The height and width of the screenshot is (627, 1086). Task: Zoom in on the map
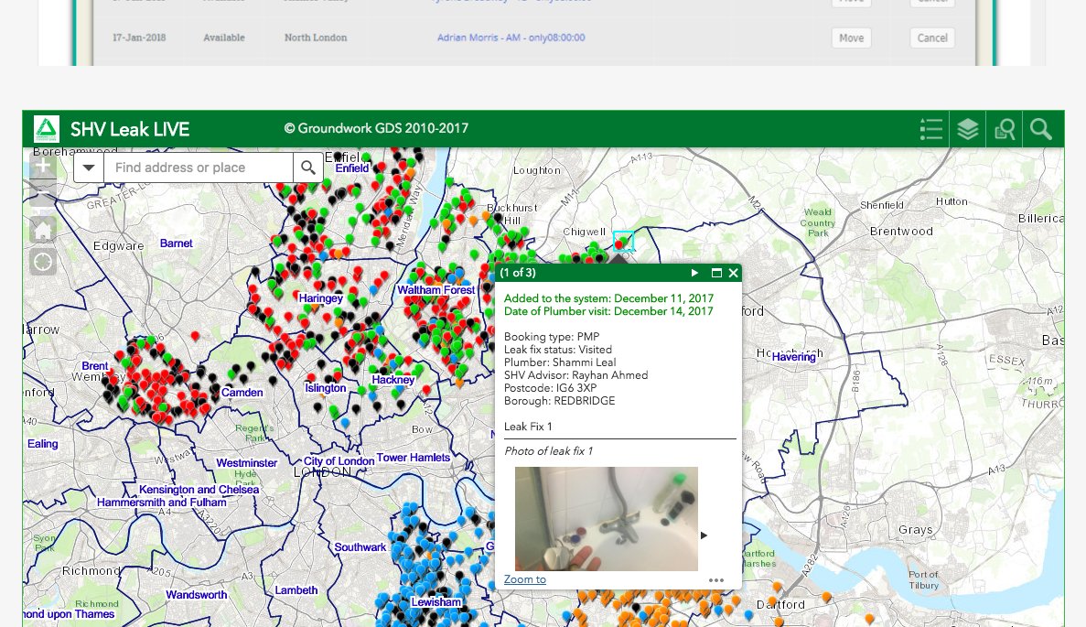43,166
